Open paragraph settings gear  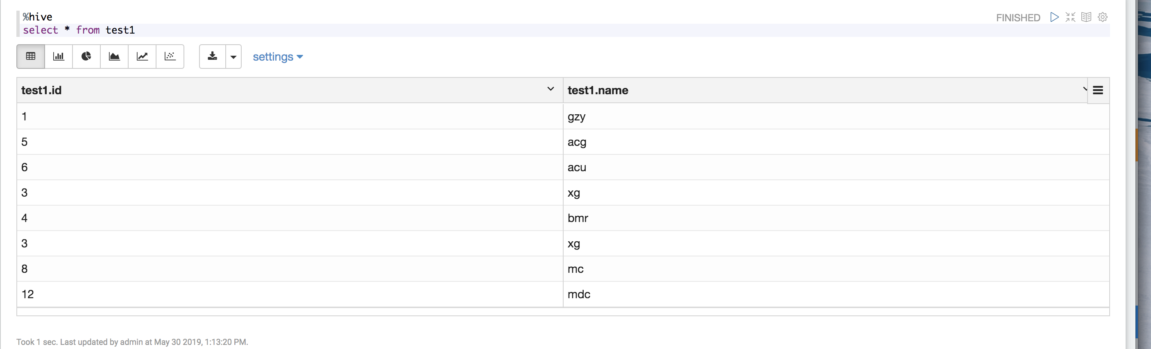1102,17
